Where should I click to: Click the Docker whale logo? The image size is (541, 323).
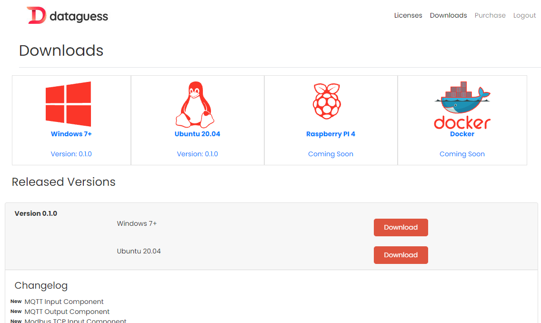462,105
